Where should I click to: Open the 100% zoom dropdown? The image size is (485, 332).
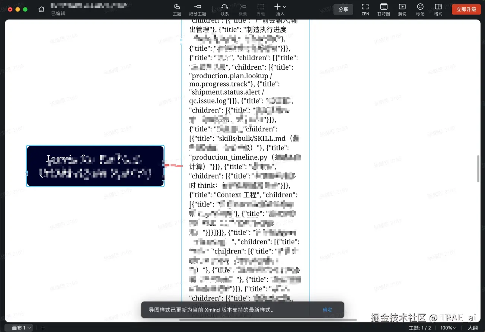pos(449,328)
